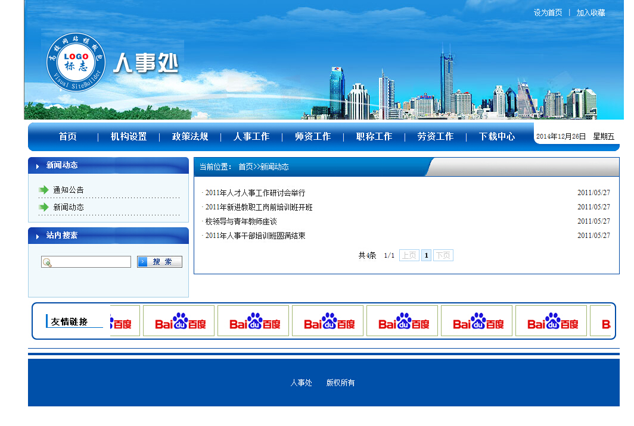This screenshot has height=426, width=634.
Task: Open the 师资工作 menu item
Action: (x=313, y=136)
